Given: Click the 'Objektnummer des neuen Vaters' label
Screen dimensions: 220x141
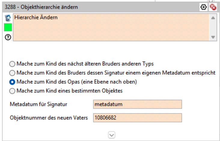Looking at the screenshot, I should point(49,118).
